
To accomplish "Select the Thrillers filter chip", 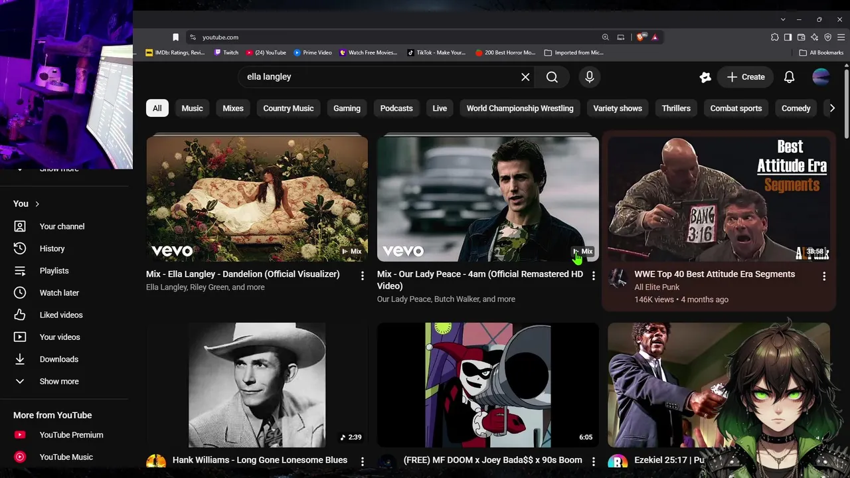I will (x=676, y=108).
